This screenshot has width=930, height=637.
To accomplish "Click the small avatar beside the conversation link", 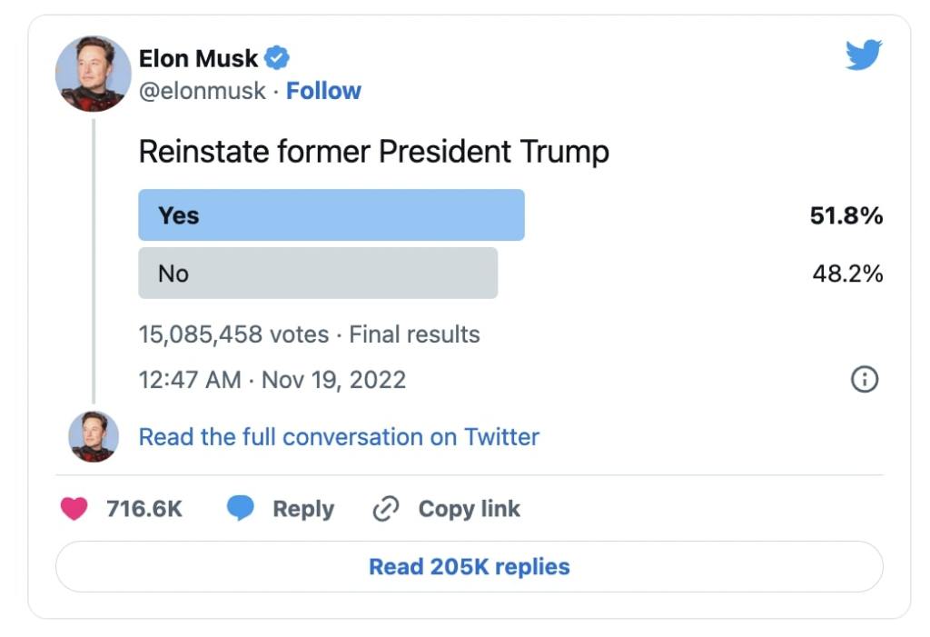I will click(94, 437).
